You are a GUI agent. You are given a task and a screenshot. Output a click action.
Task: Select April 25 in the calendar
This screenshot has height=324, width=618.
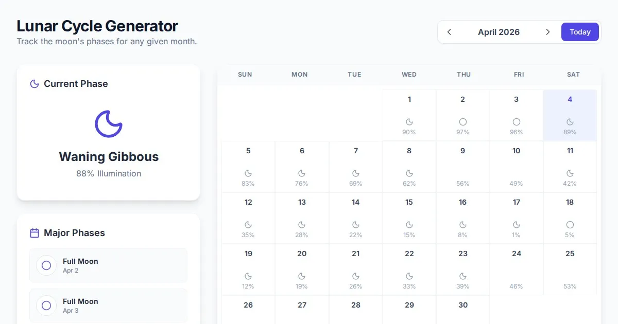[x=570, y=269]
